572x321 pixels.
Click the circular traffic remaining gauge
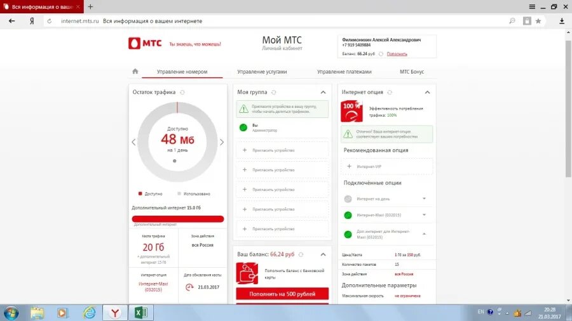[x=178, y=142]
